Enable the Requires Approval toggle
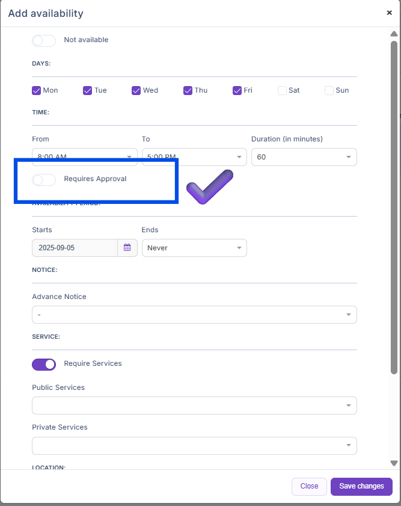Image resolution: width=401 pixels, height=506 pixels. point(44,179)
